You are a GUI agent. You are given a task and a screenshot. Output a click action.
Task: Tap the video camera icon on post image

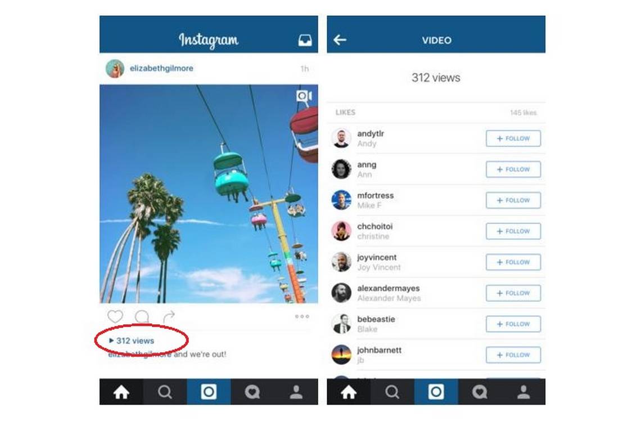(304, 96)
